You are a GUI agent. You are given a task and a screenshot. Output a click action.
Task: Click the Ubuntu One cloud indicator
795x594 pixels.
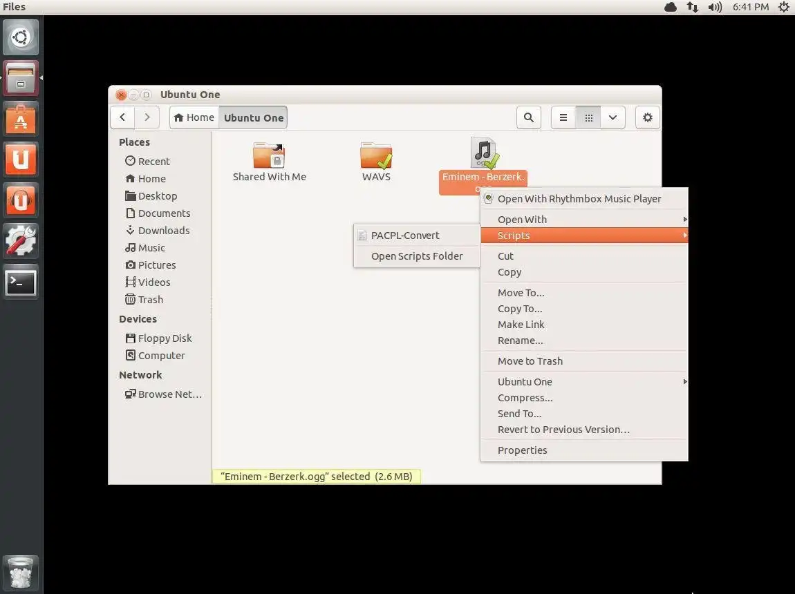(x=671, y=7)
